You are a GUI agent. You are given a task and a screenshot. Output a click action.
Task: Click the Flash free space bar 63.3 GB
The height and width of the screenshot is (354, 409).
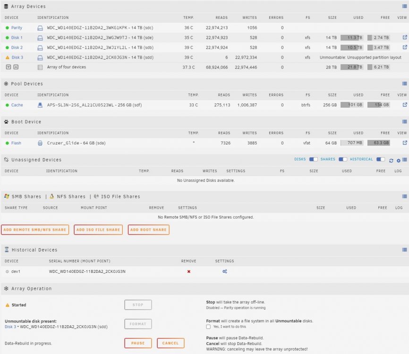click(378, 143)
